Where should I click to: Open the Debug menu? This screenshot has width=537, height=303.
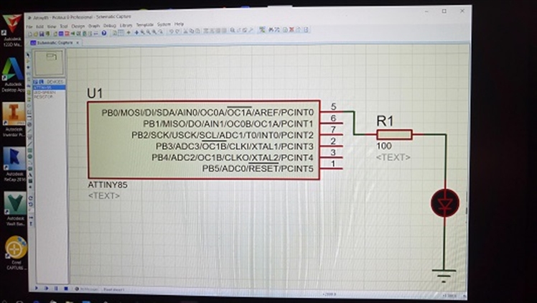point(110,25)
